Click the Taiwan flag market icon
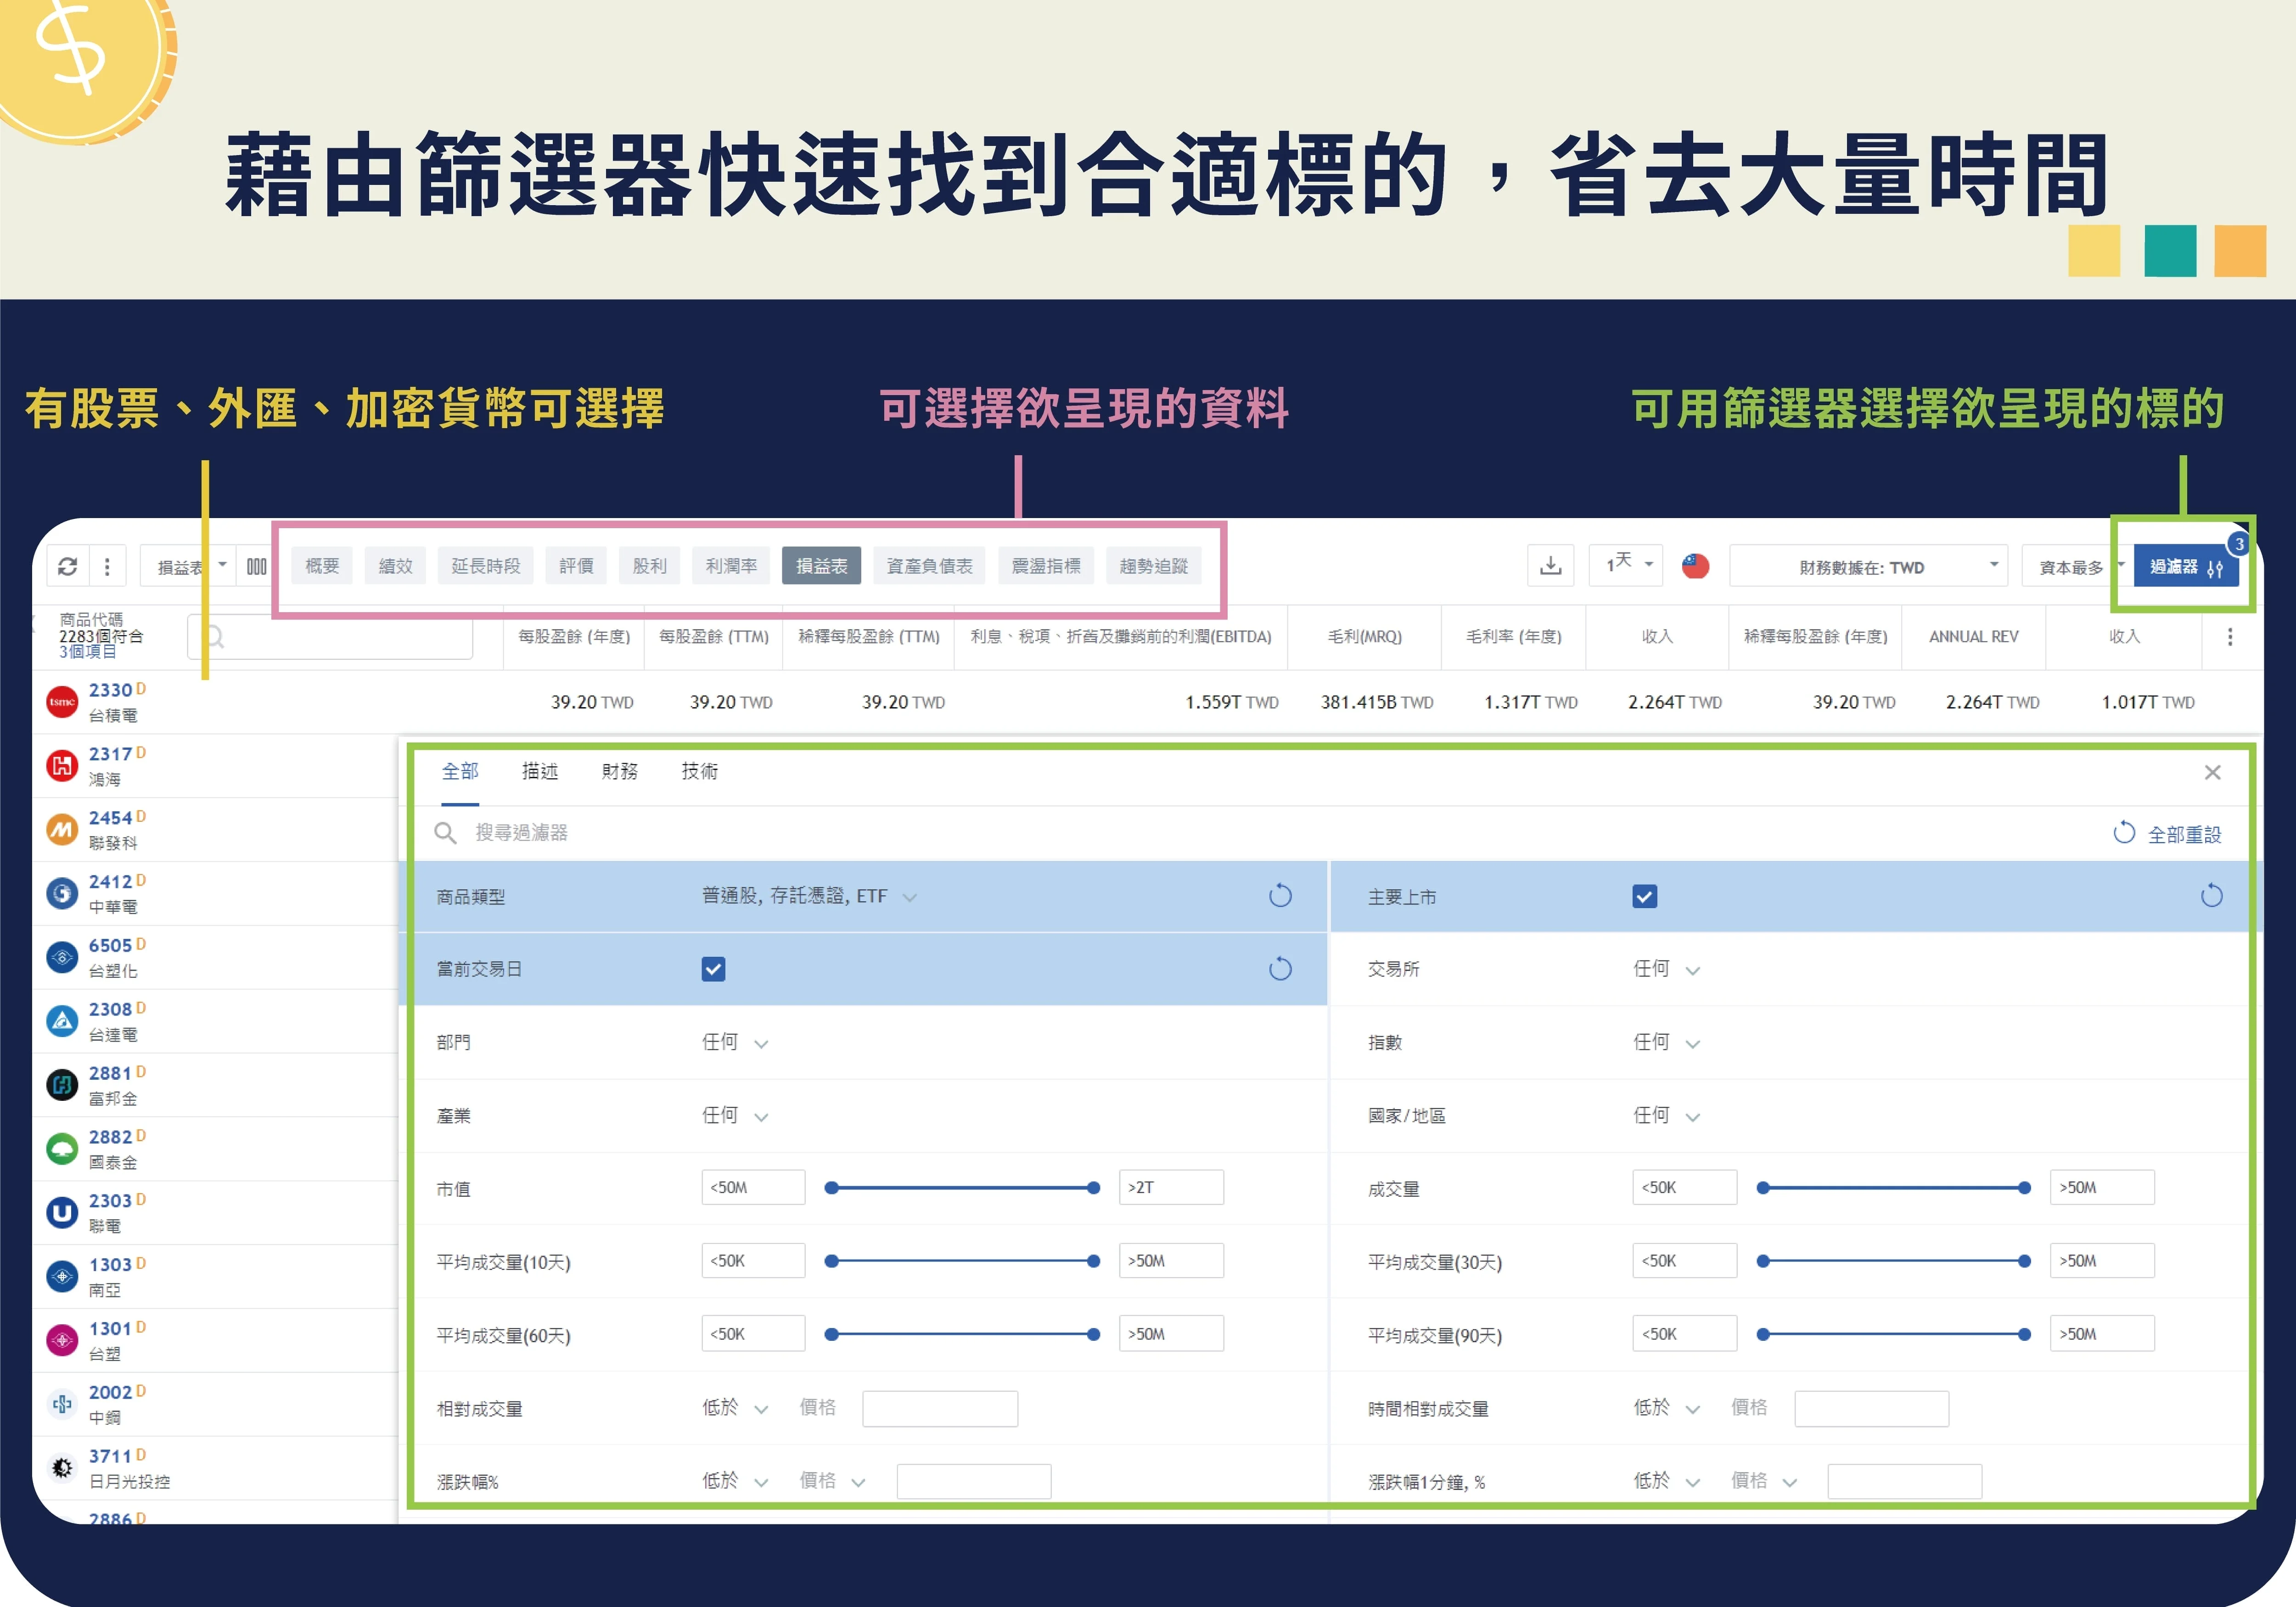This screenshot has width=2296, height=1607. [1695, 567]
